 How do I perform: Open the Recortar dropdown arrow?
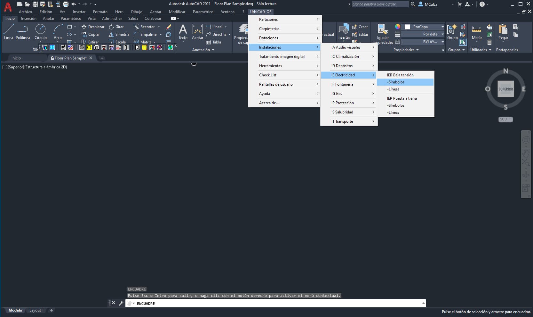pyautogui.click(x=159, y=27)
